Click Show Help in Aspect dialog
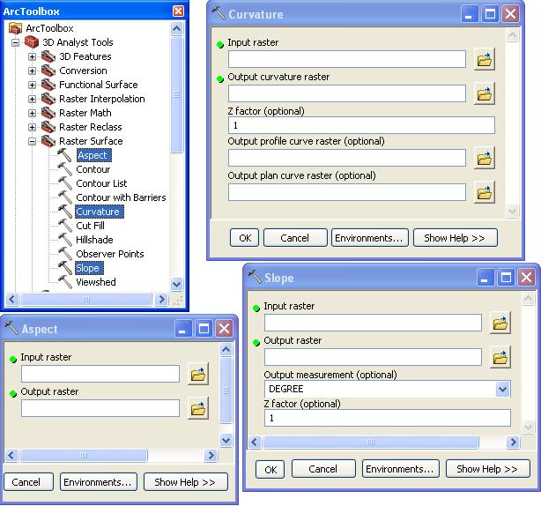Viewport: 541px width, 506px height. point(186,482)
